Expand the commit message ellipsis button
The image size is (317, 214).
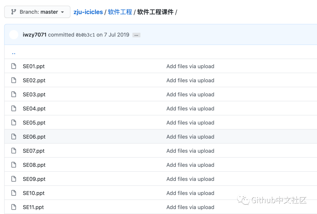(x=136, y=35)
